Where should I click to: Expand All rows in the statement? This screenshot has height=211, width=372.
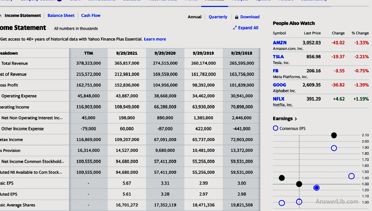248,28
